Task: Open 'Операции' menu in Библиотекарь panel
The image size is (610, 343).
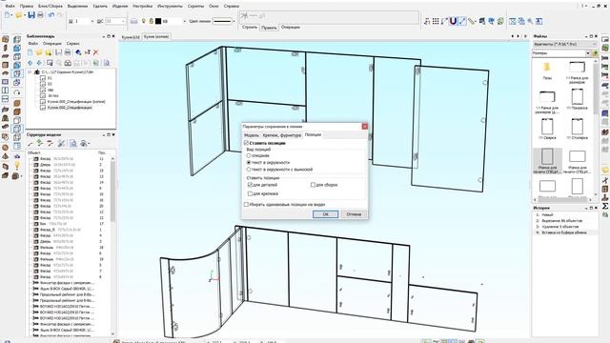Action: pyautogui.click(x=52, y=44)
